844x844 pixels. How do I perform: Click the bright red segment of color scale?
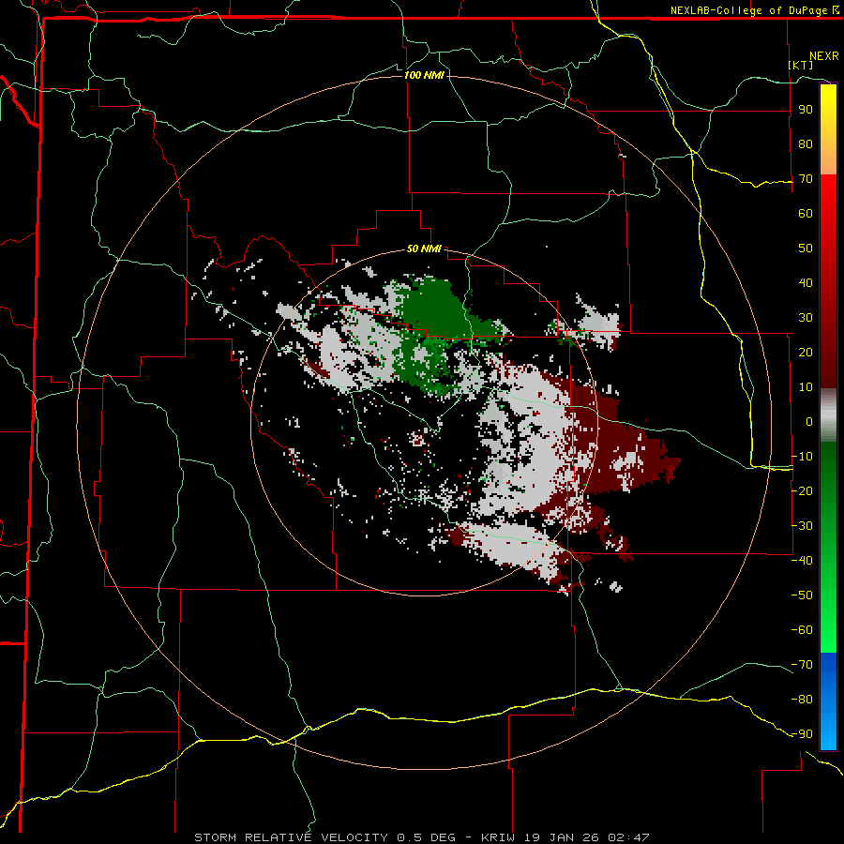pyautogui.click(x=828, y=216)
